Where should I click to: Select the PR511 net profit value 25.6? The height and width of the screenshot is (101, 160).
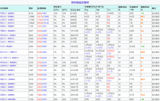pos(143,52)
